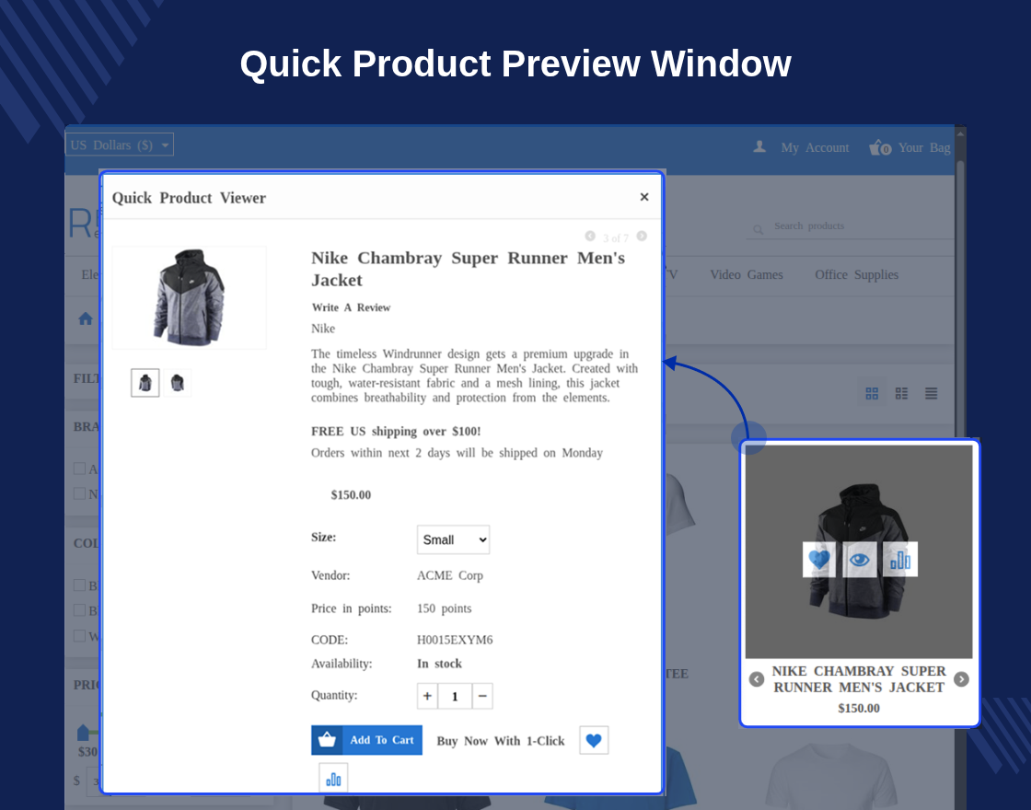Click the price range slider handle

click(83, 732)
